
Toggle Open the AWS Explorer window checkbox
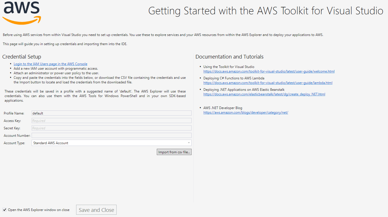(5, 210)
